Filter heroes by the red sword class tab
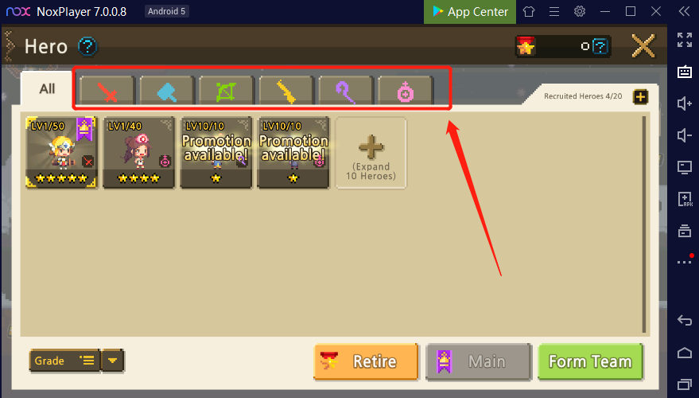699x398 pixels. coord(107,91)
